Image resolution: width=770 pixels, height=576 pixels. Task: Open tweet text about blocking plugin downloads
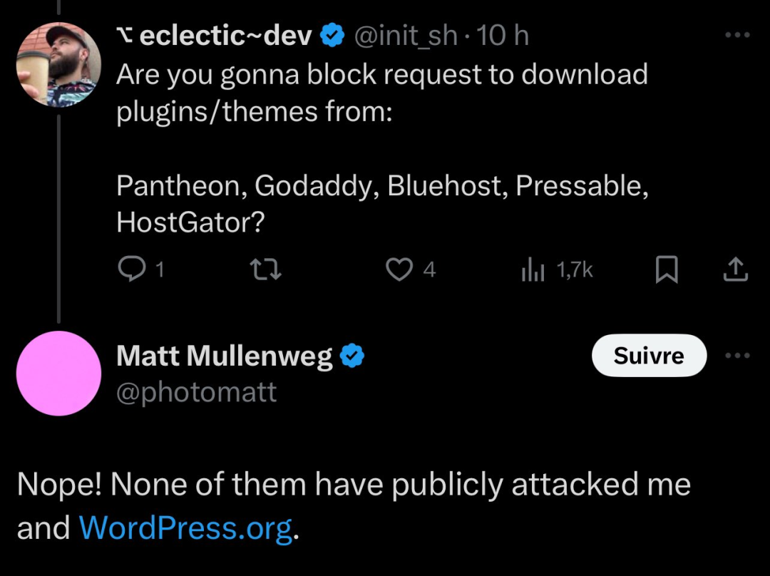[x=383, y=148]
